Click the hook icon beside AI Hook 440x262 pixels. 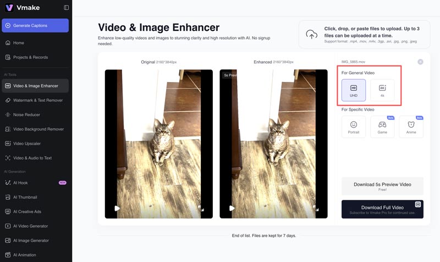[x=8, y=183]
